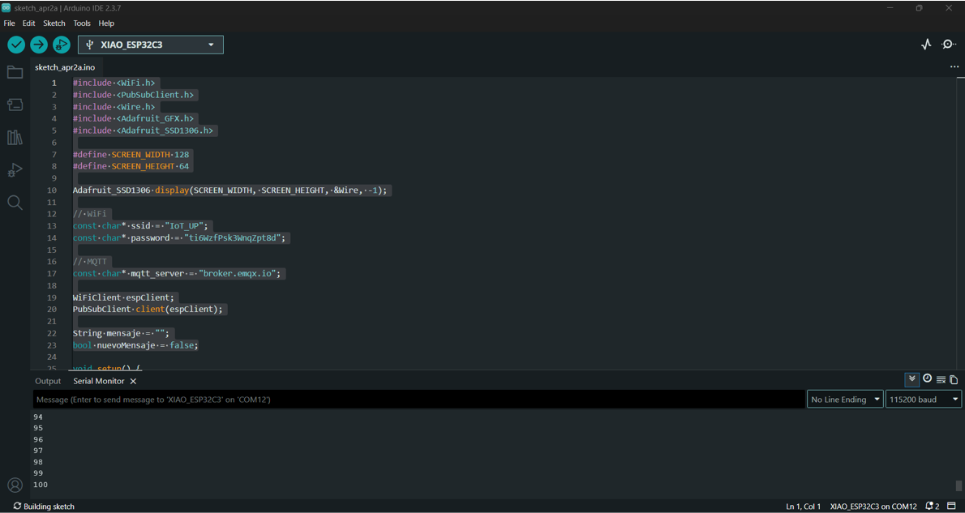Viewport: 965px width, 513px height.
Task: Open the Search sidebar icon
Action: pos(15,203)
